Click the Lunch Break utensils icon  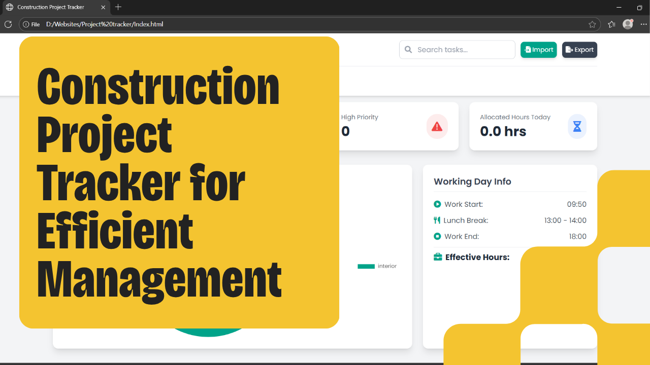437,220
